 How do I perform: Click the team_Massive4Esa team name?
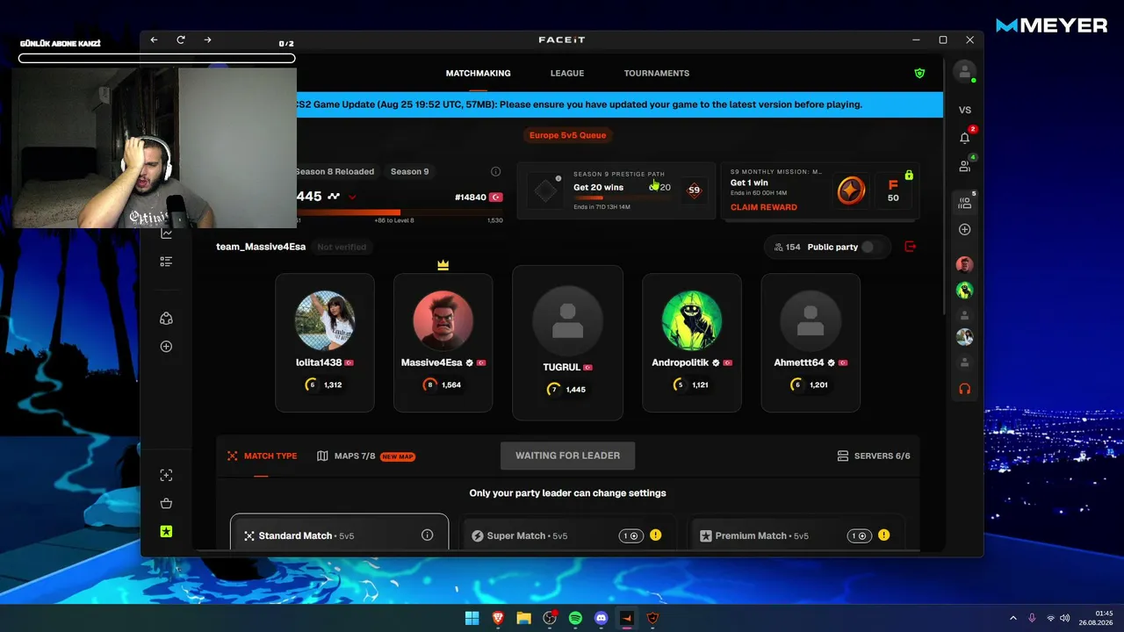pyautogui.click(x=261, y=247)
